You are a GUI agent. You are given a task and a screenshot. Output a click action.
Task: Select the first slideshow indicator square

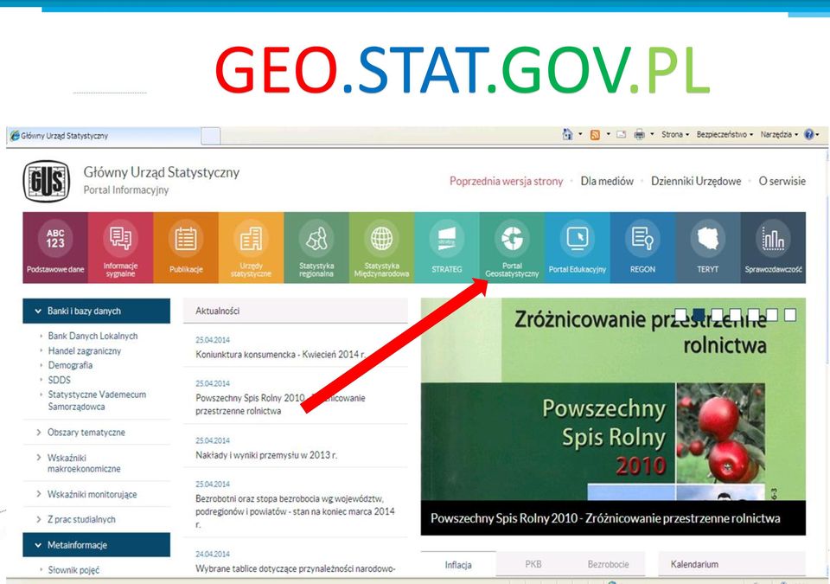[680, 315]
